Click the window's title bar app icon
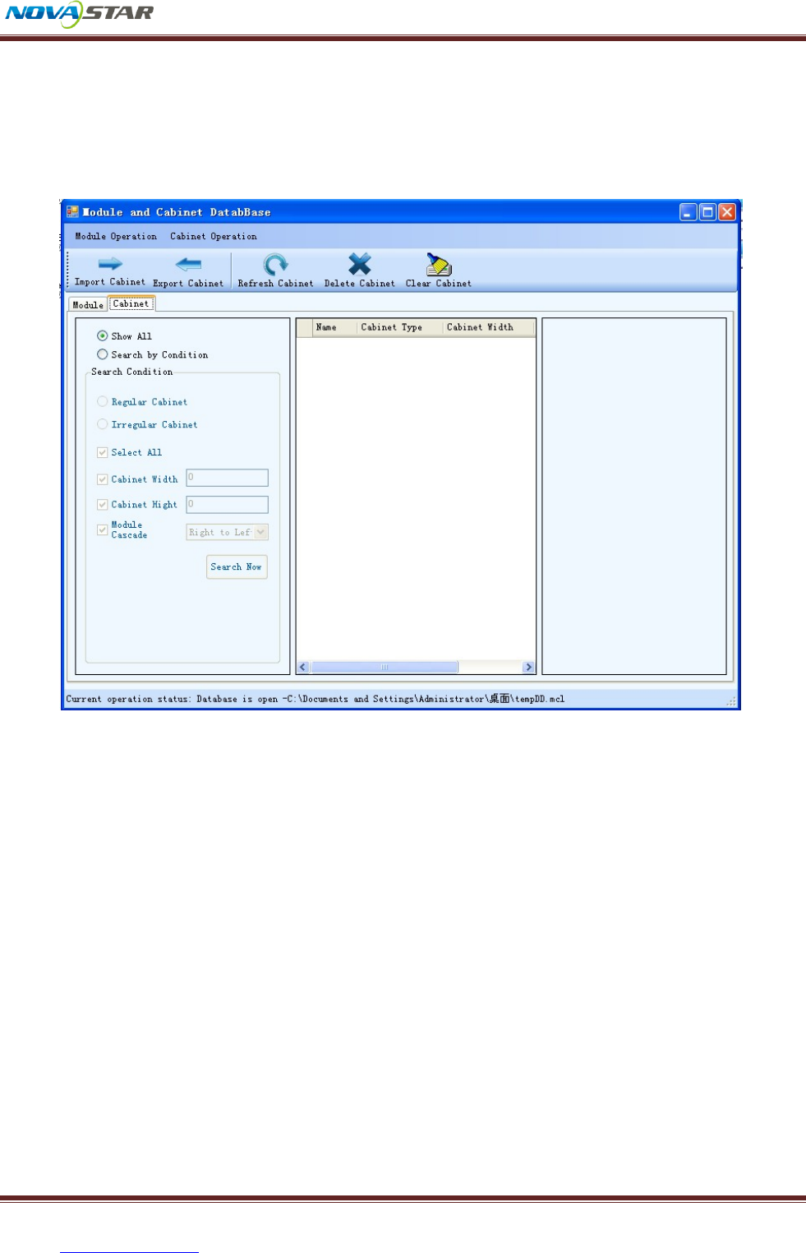This screenshot has height=1253, width=806. [73, 211]
